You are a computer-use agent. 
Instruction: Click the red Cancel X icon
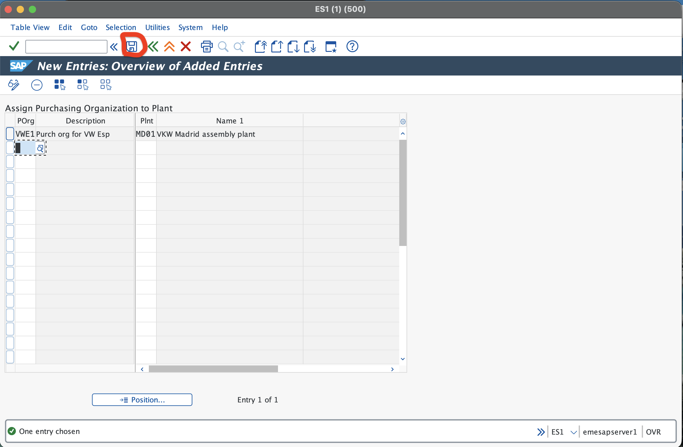[186, 47]
